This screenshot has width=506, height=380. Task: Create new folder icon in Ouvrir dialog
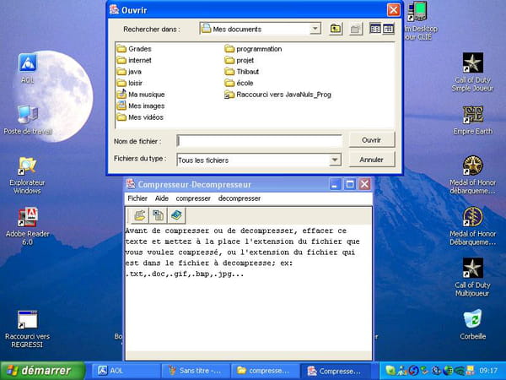click(x=356, y=29)
